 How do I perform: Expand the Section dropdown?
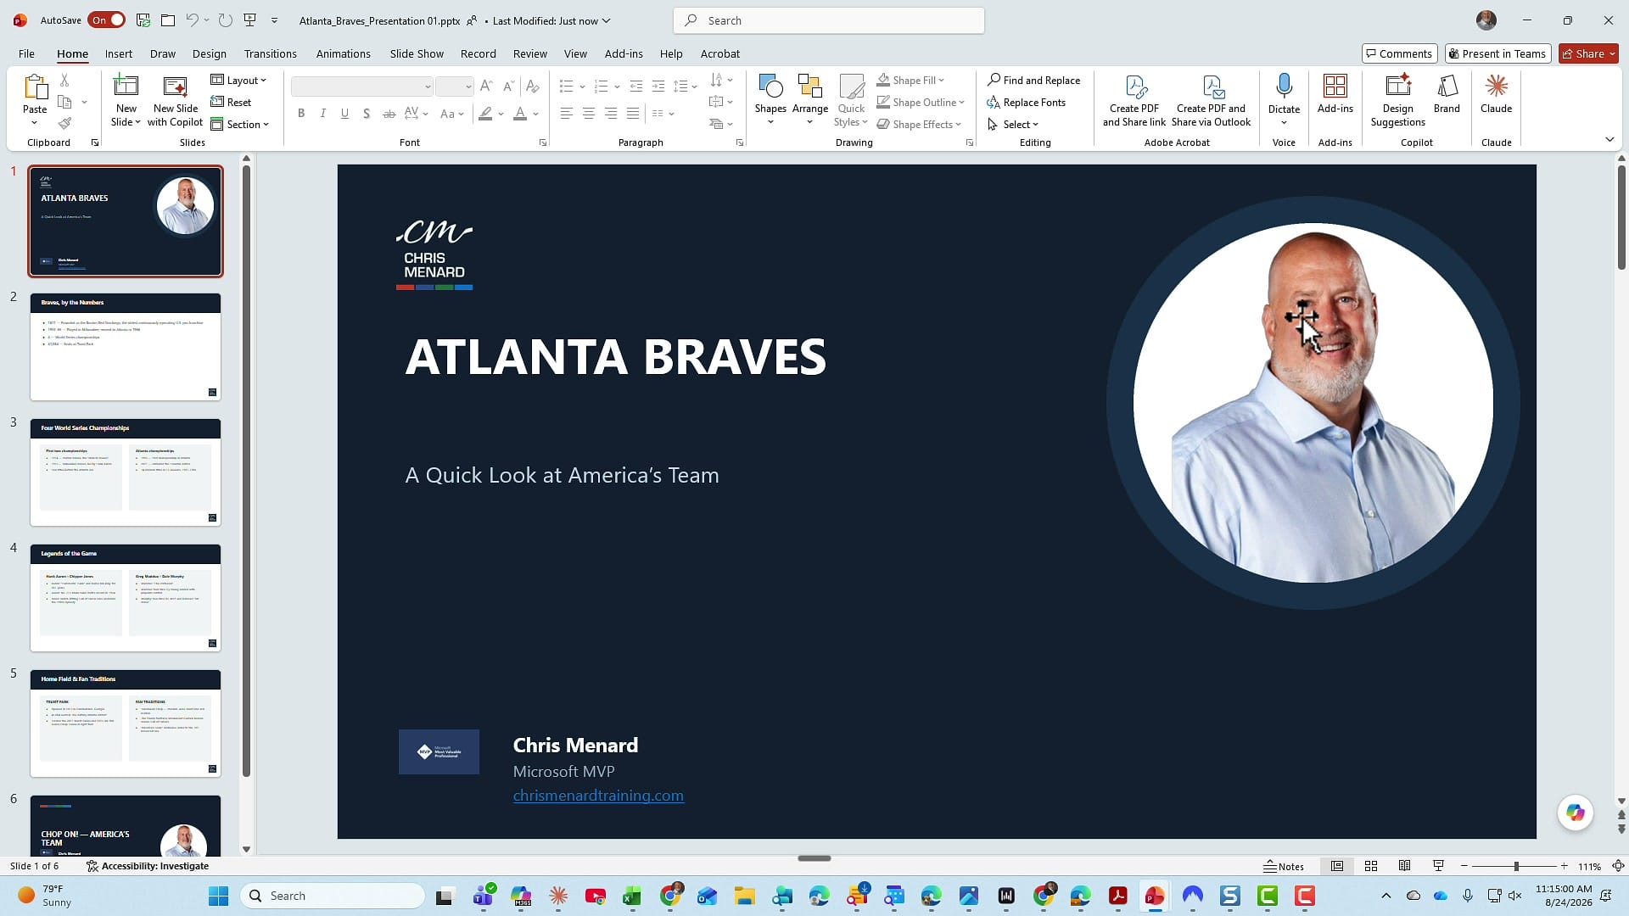click(x=239, y=124)
